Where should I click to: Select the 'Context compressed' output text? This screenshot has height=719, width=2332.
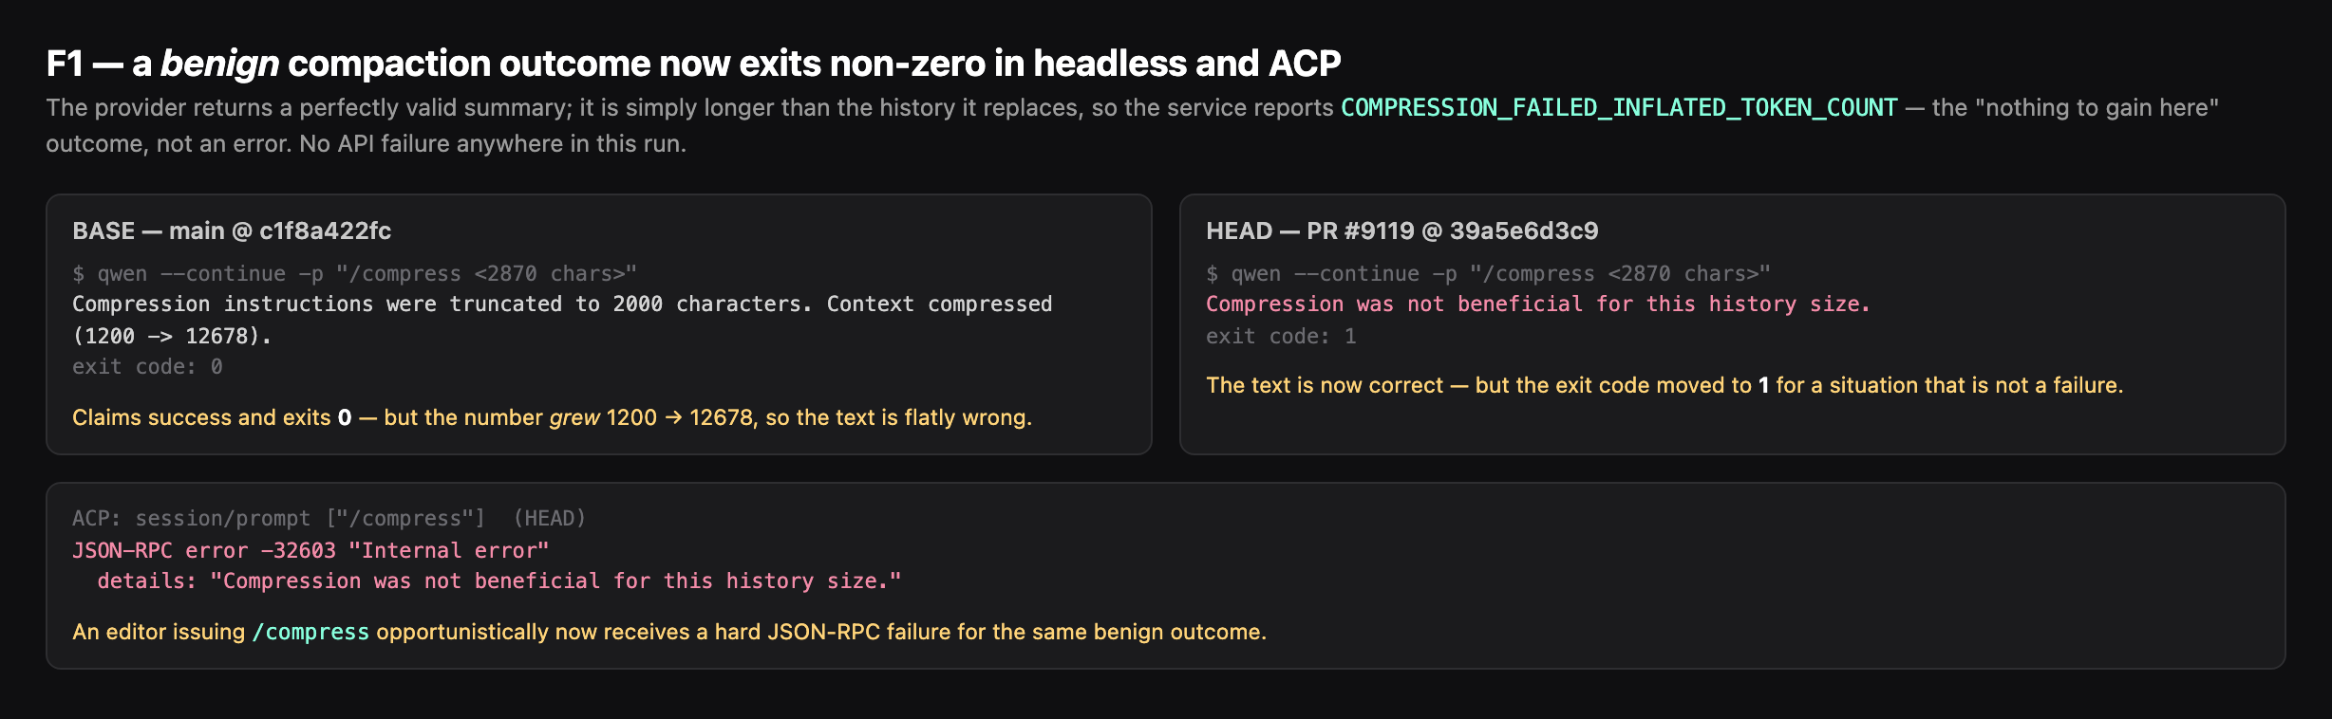pyautogui.click(x=939, y=304)
